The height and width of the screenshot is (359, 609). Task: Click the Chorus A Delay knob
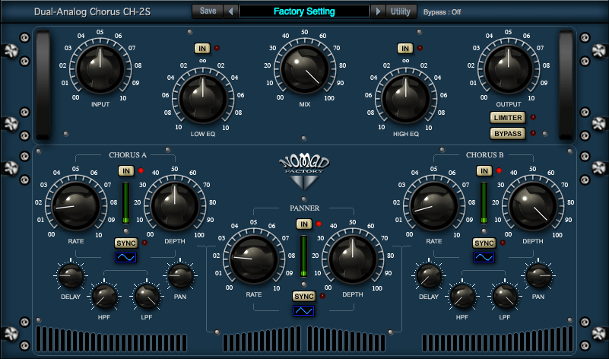click(x=71, y=275)
